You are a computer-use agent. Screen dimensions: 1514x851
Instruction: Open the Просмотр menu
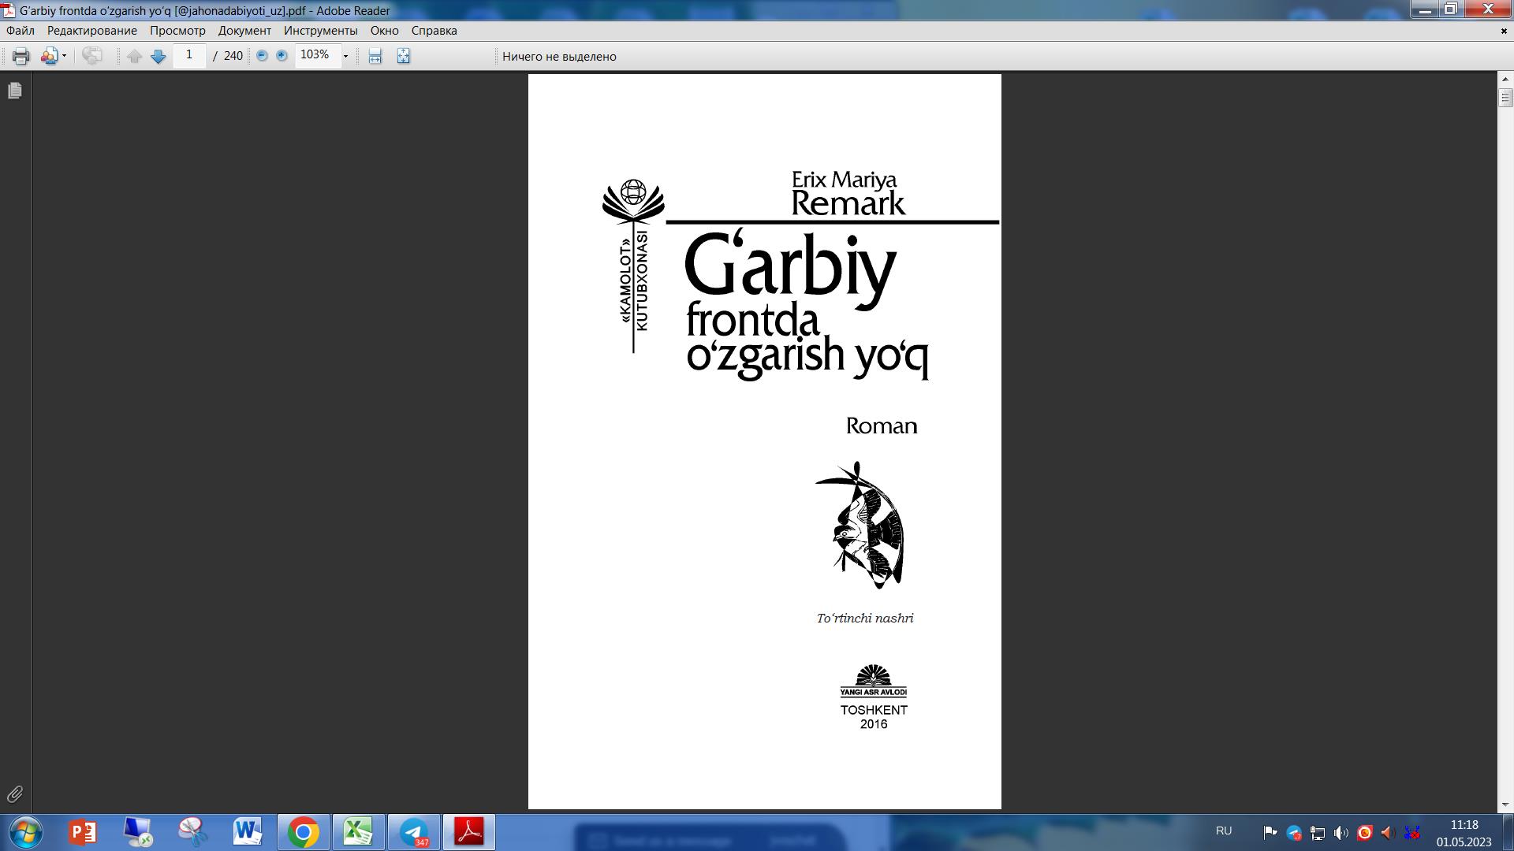[x=177, y=30]
